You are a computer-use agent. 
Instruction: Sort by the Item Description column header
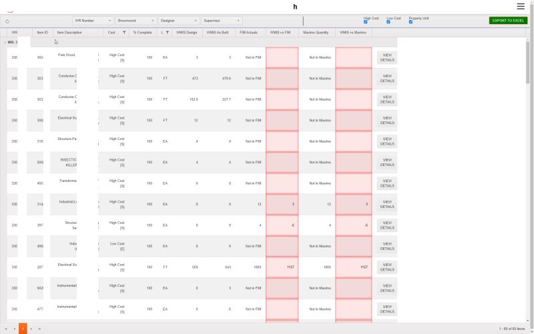pyautogui.click(x=69, y=33)
